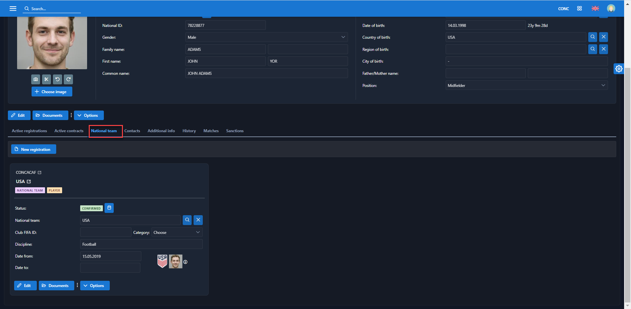
Task: Switch language using the UK flag
Action: pyautogui.click(x=595, y=9)
